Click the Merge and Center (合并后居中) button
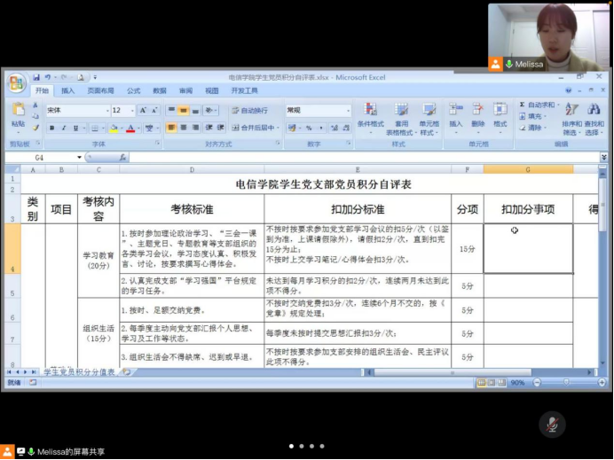The image size is (614, 460). (253, 129)
